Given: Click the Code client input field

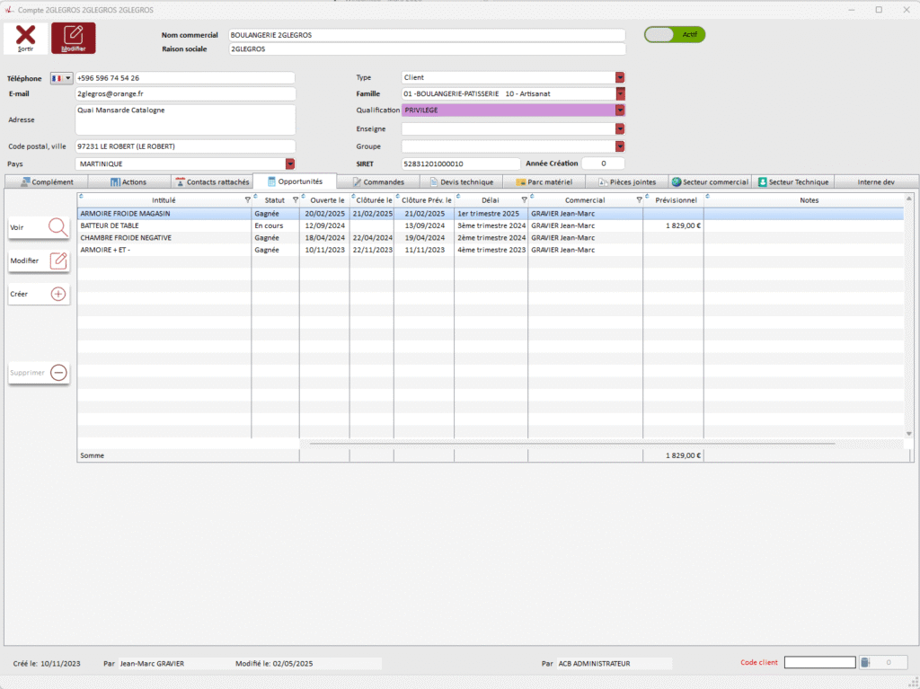Looking at the screenshot, I should (819, 663).
